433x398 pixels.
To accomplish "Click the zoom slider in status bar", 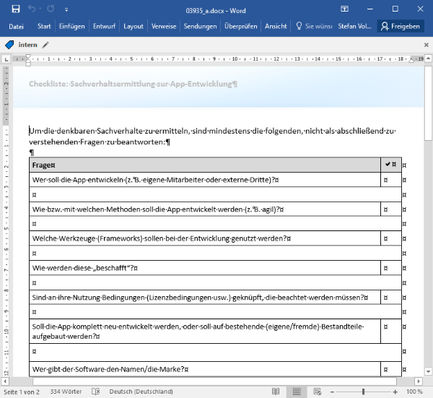I will 364,391.
